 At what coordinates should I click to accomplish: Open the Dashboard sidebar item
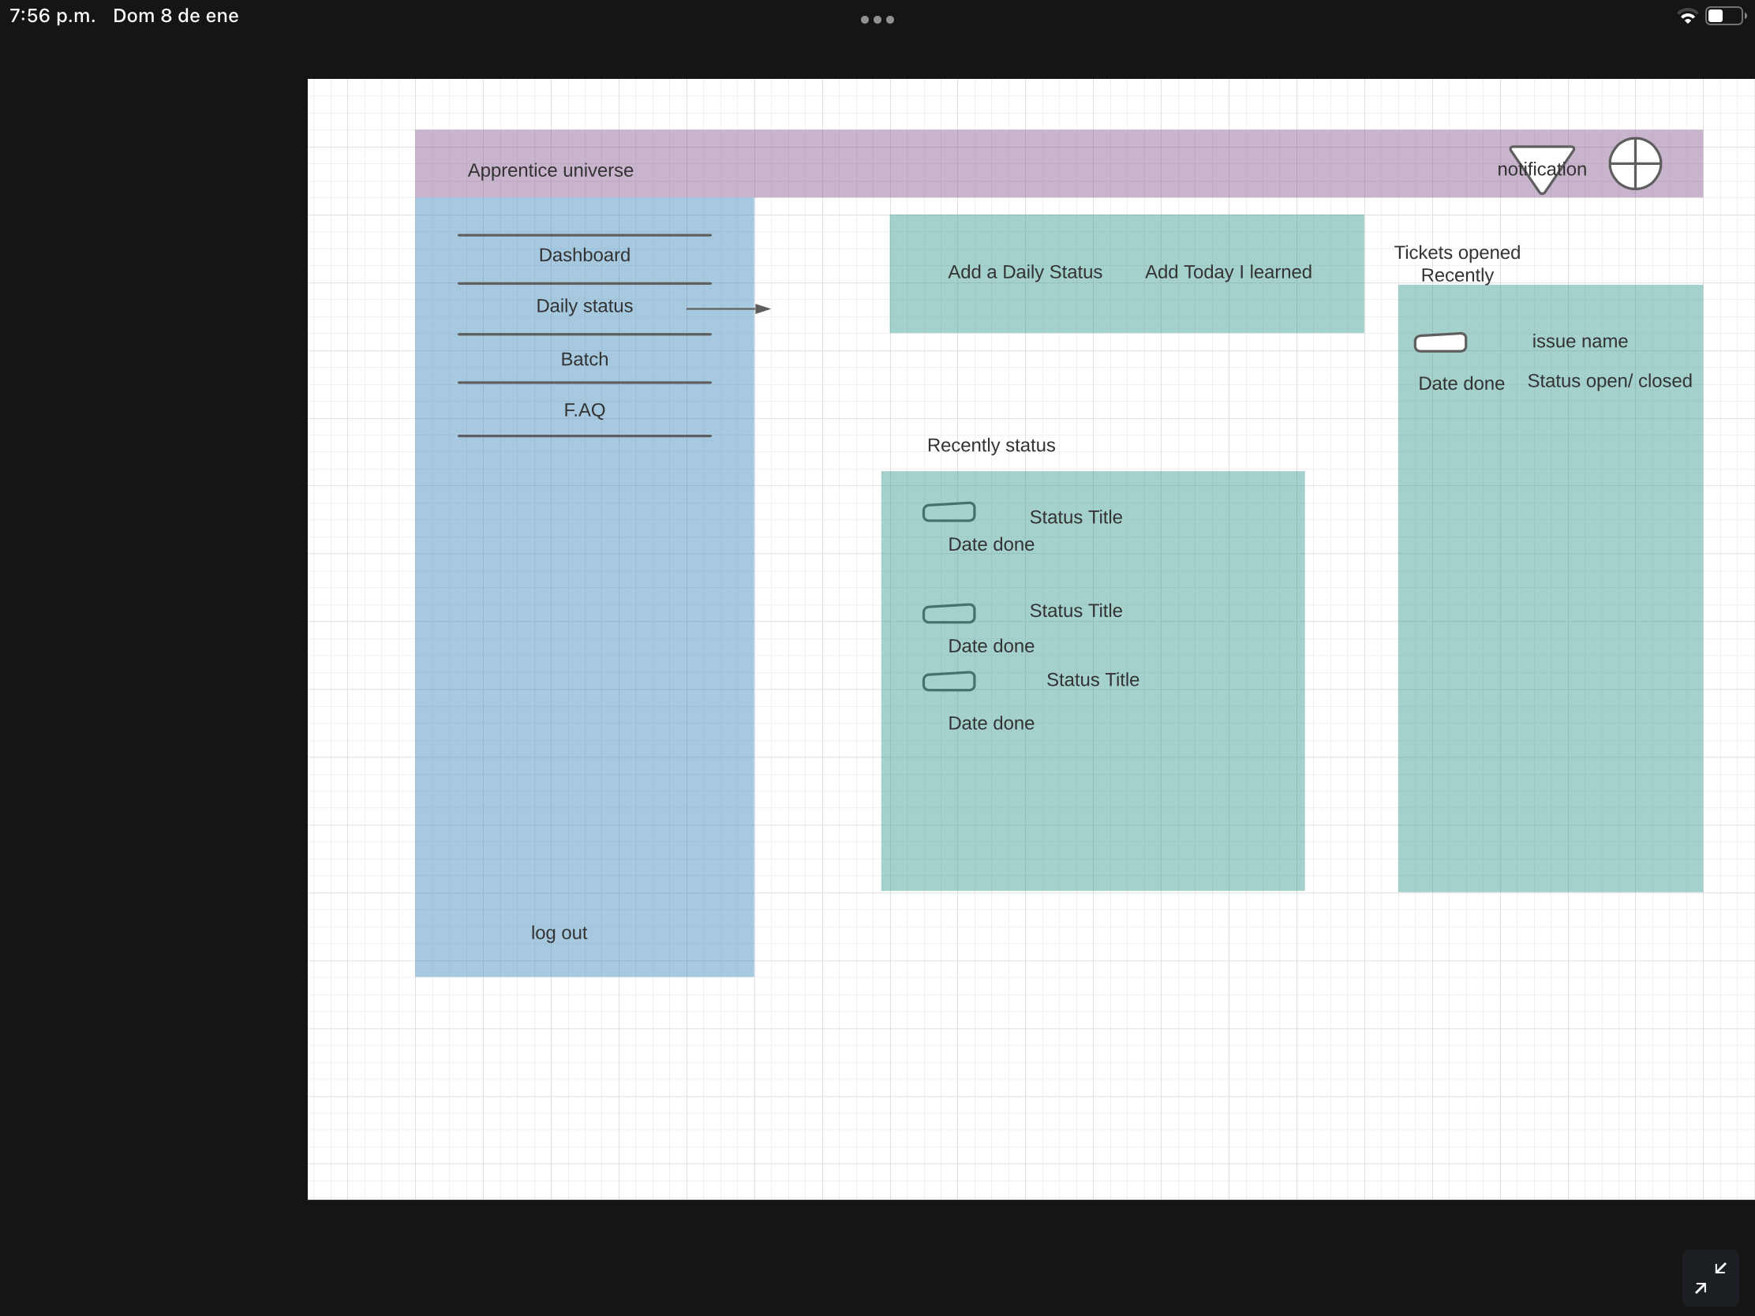584,256
